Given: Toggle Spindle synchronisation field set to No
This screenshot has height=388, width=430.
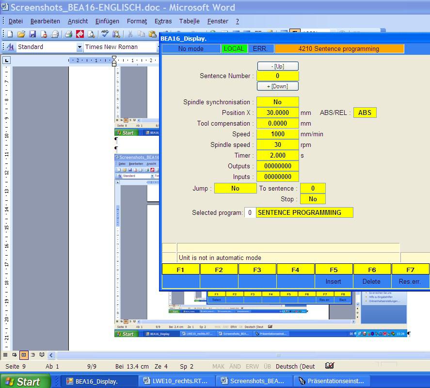Looking at the screenshot, I should click(277, 102).
